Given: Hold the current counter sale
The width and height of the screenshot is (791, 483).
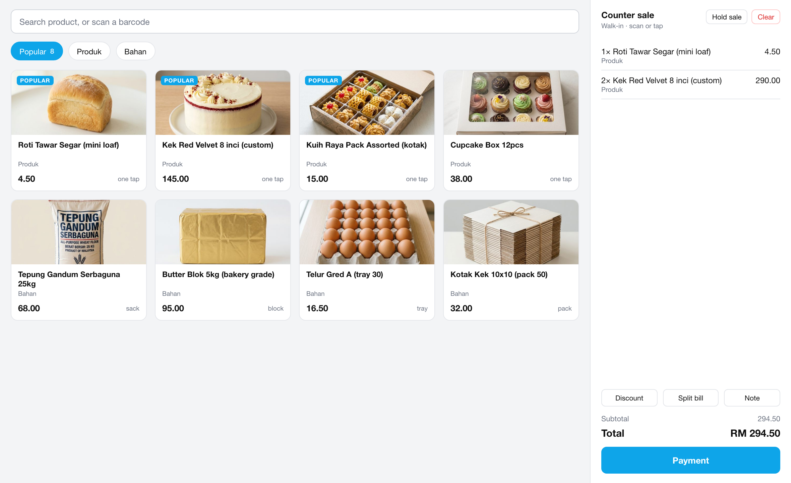Looking at the screenshot, I should [x=727, y=17].
